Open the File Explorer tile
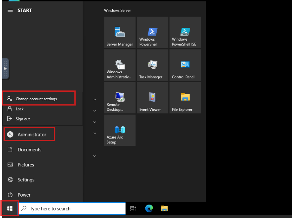The image size is (292, 218). point(185,98)
